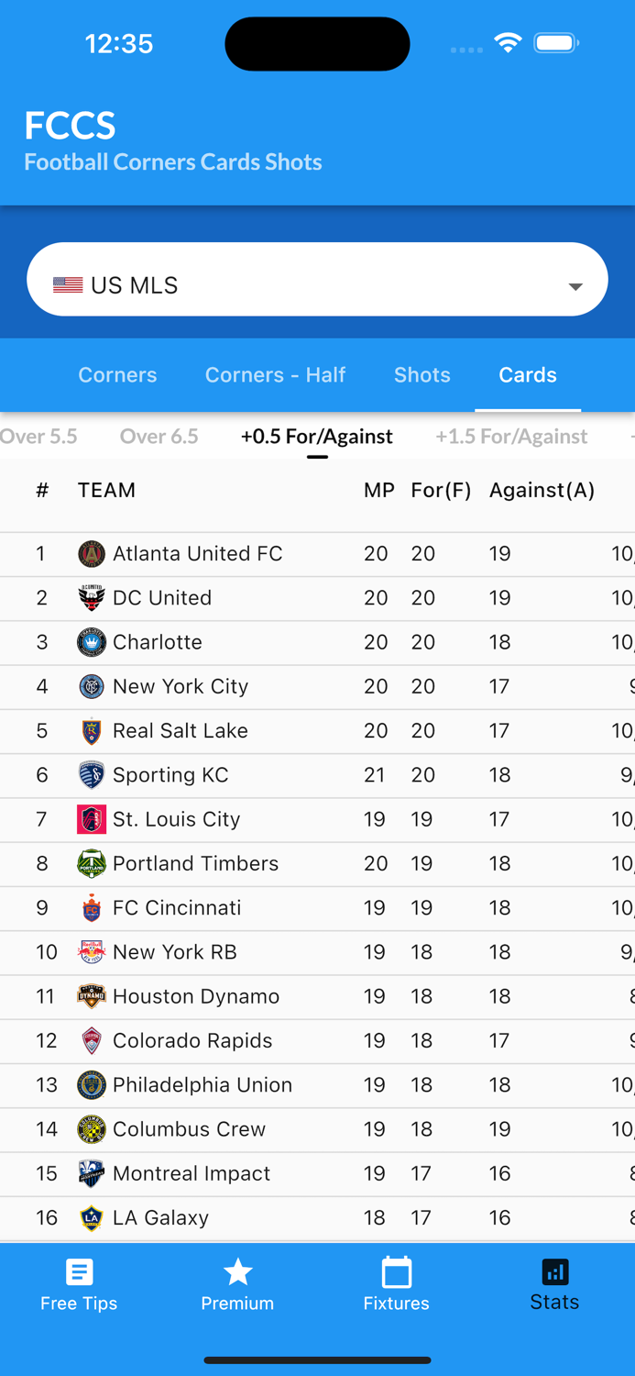The image size is (635, 1376).
Task: Switch to the Corners tab
Action: click(x=117, y=374)
